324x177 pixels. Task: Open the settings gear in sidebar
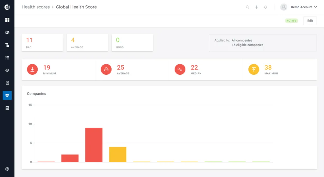click(7, 169)
